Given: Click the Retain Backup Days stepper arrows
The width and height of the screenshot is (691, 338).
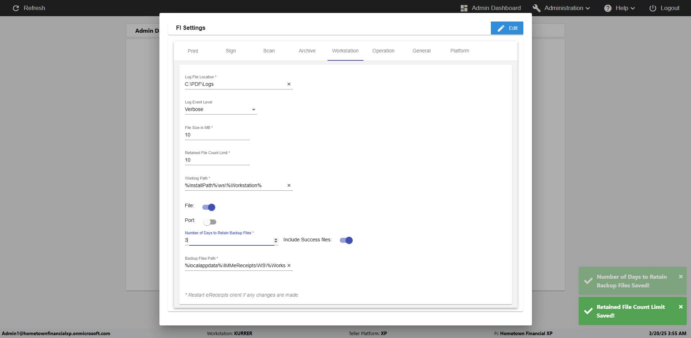Looking at the screenshot, I should [x=276, y=240].
